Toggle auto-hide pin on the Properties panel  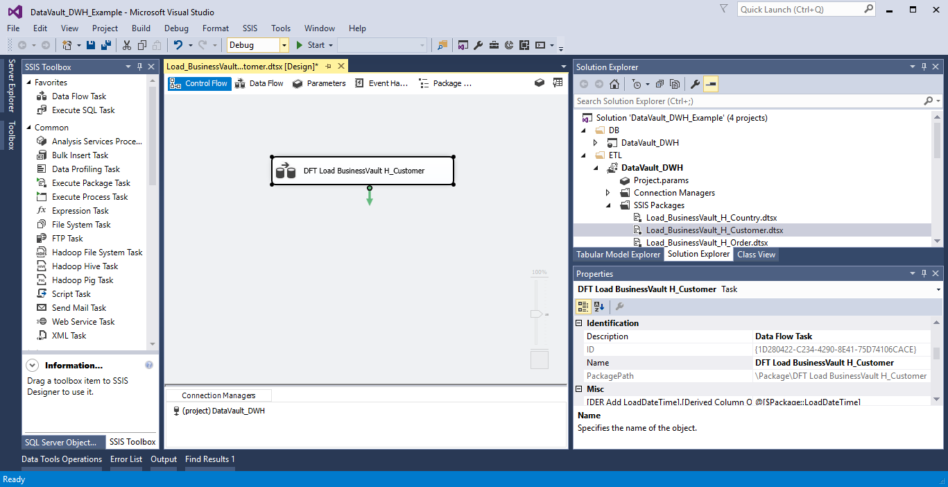pos(924,274)
